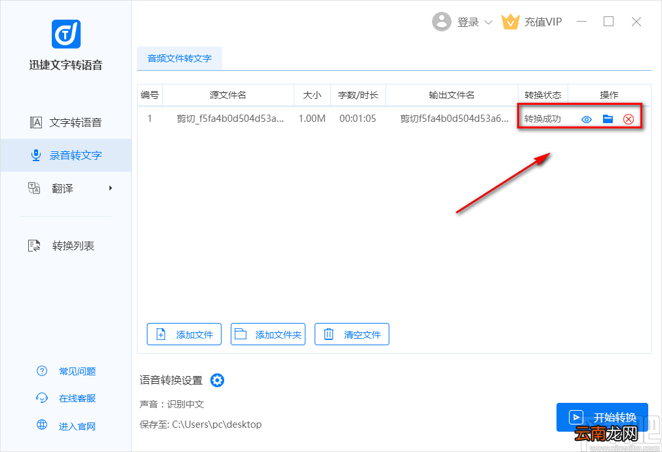The width and height of the screenshot is (662, 452).
Task: Click the 大小 column header
Action: [x=312, y=95]
